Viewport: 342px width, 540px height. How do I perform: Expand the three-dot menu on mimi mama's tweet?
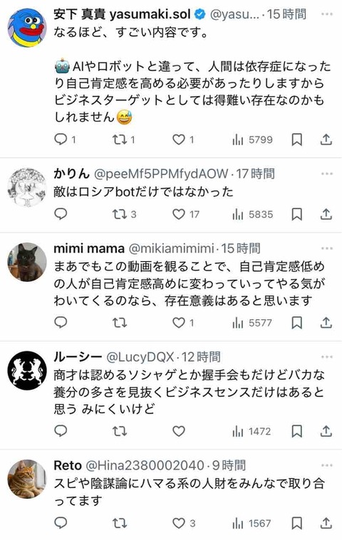click(x=326, y=248)
